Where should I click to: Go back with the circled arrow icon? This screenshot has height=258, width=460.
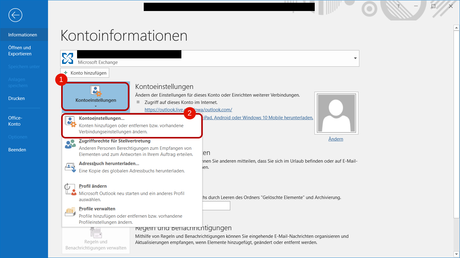click(x=15, y=15)
